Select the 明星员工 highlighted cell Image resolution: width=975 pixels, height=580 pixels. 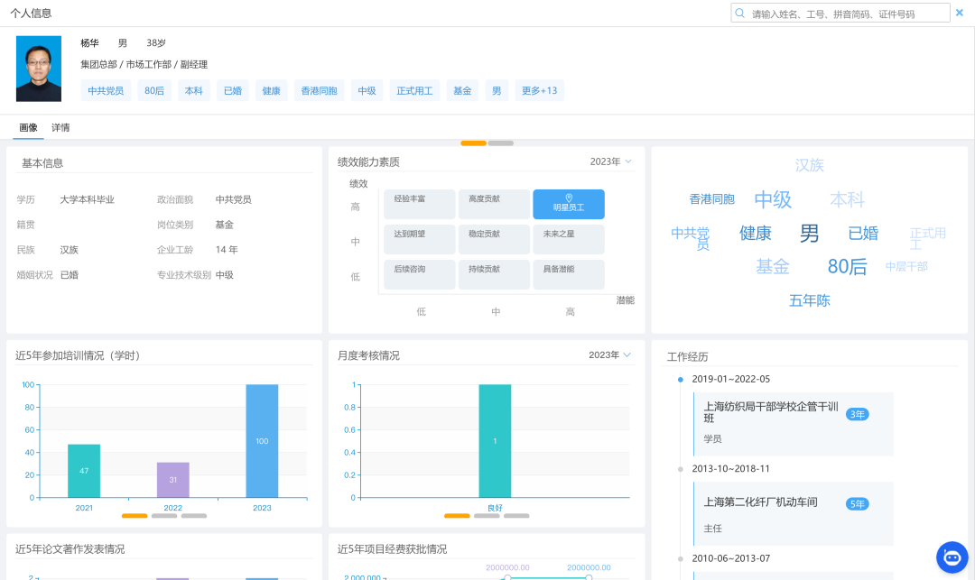(x=569, y=204)
